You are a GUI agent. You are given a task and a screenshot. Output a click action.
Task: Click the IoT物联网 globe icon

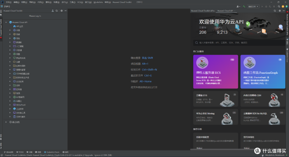point(14,97)
